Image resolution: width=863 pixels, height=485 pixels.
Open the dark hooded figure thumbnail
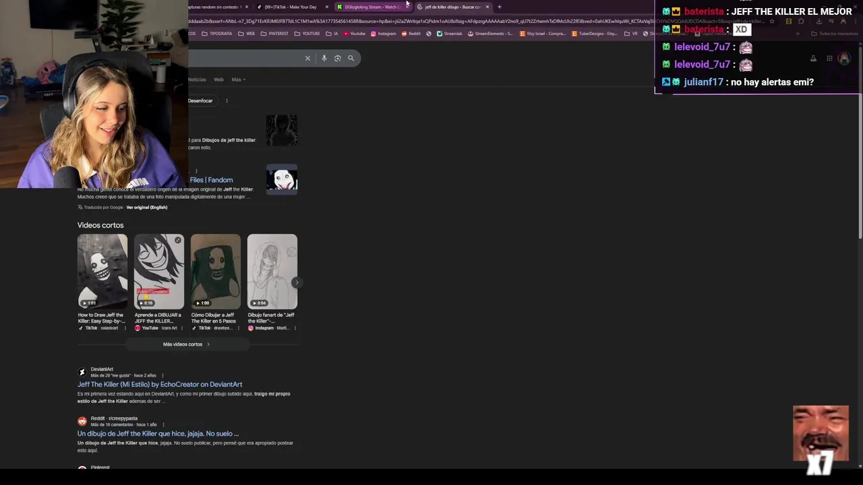[282, 130]
